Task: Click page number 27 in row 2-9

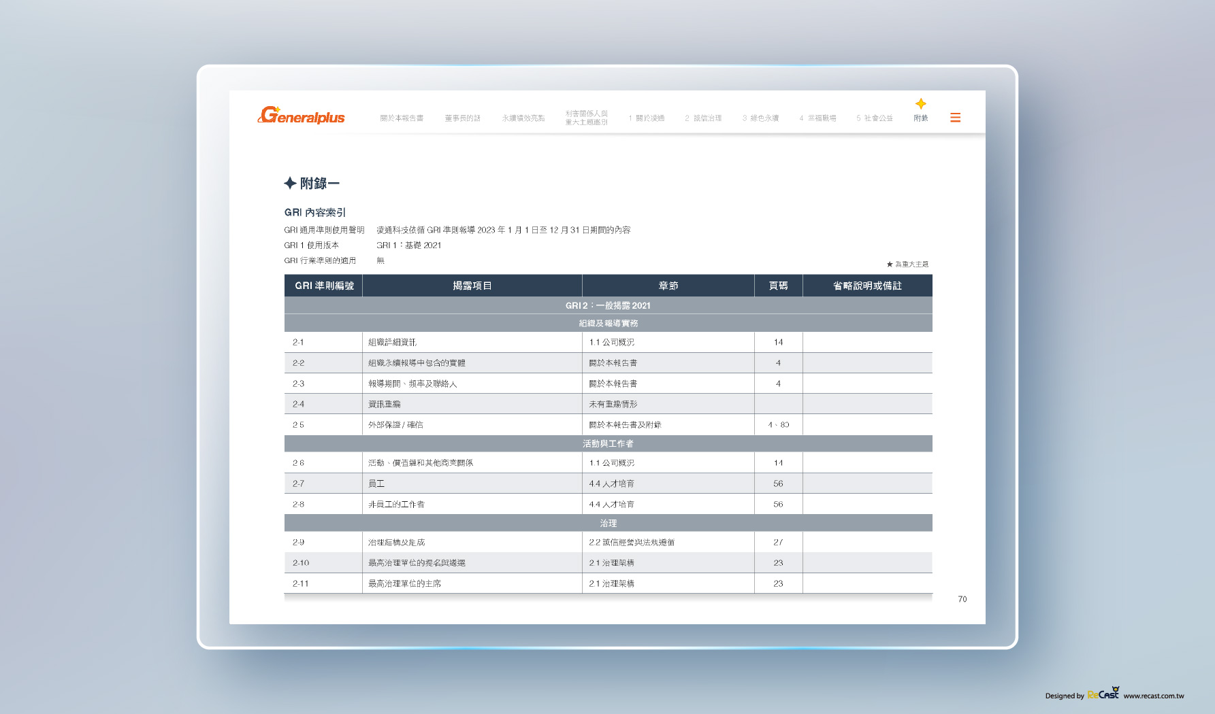Action: coord(778,542)
